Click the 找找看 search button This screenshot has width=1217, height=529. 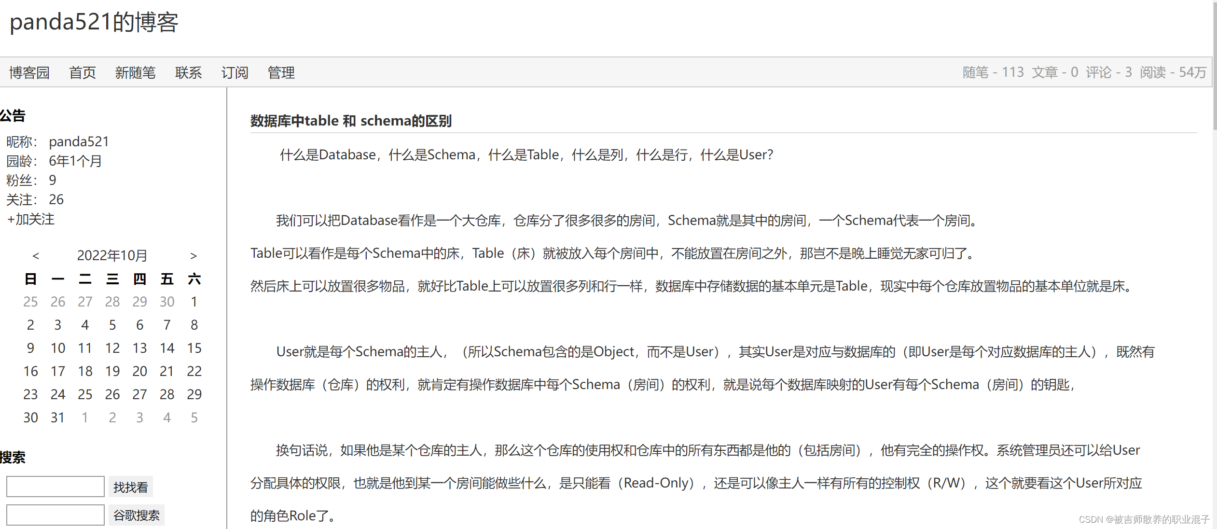(130, 487)
